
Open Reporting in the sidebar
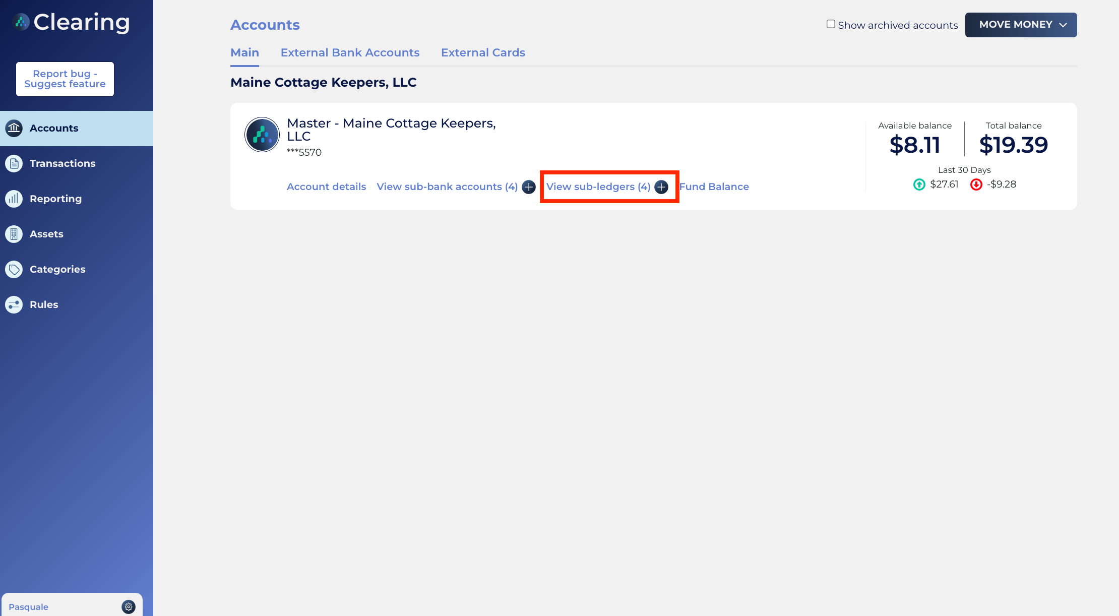(x=77, y=199)
